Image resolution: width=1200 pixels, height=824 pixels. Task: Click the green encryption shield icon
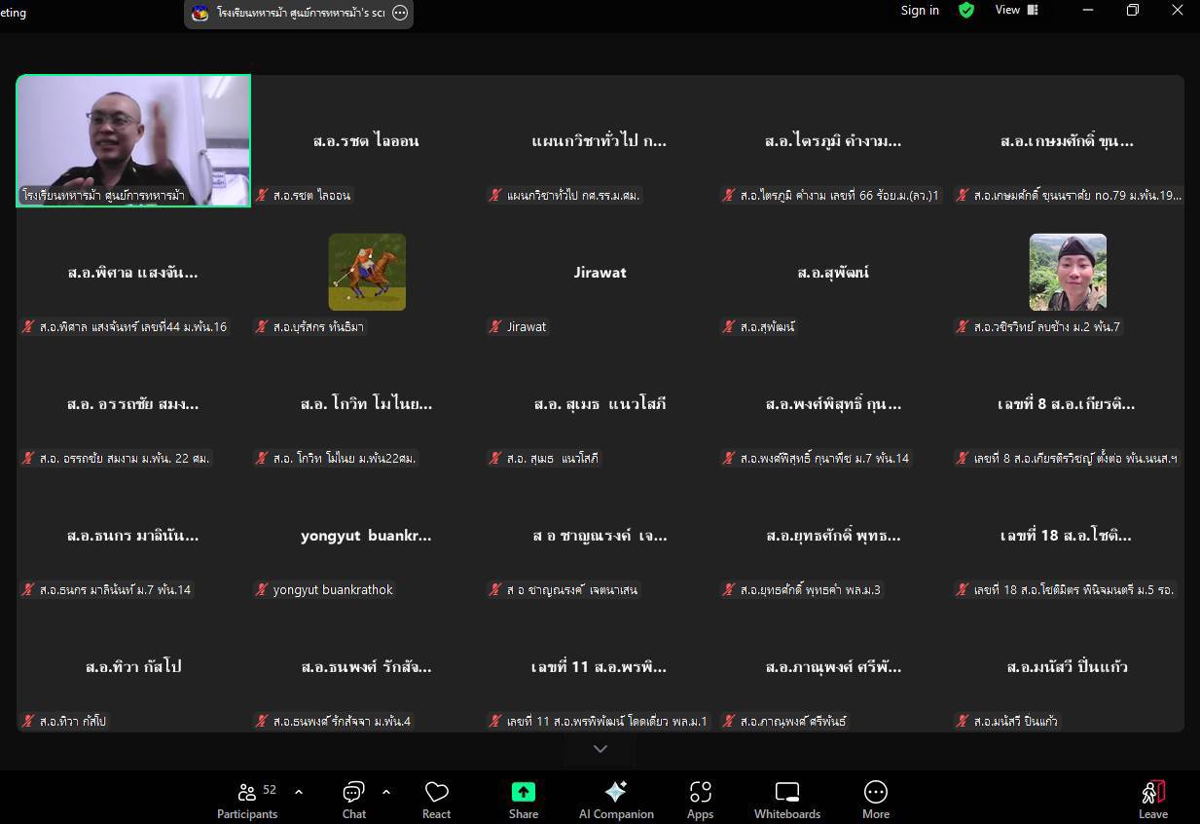(966, 10)
